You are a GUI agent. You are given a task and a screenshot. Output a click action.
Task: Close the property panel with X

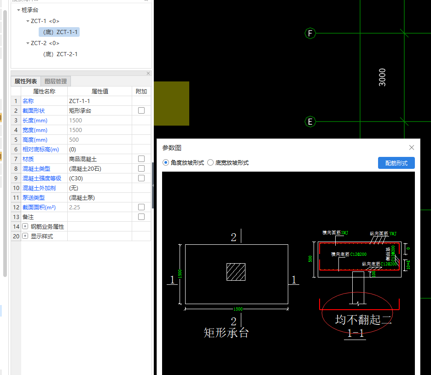click(x=148, y=73)
